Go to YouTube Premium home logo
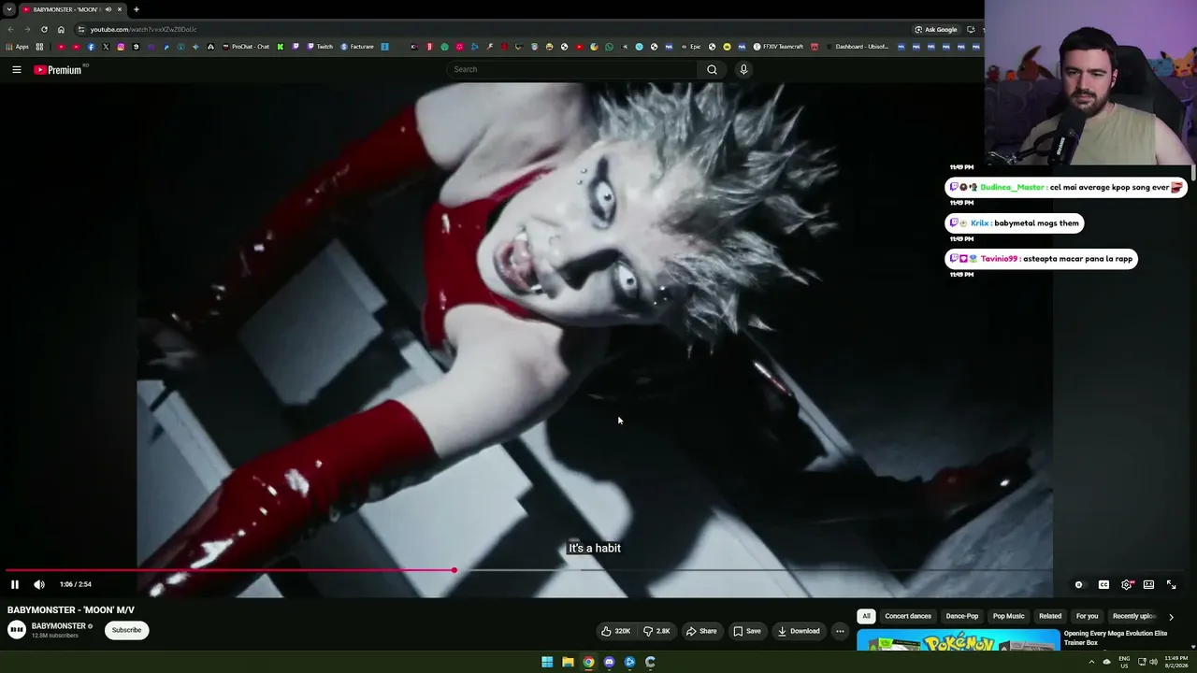The height and width of the screenshot is (673, 1197). 59,69
